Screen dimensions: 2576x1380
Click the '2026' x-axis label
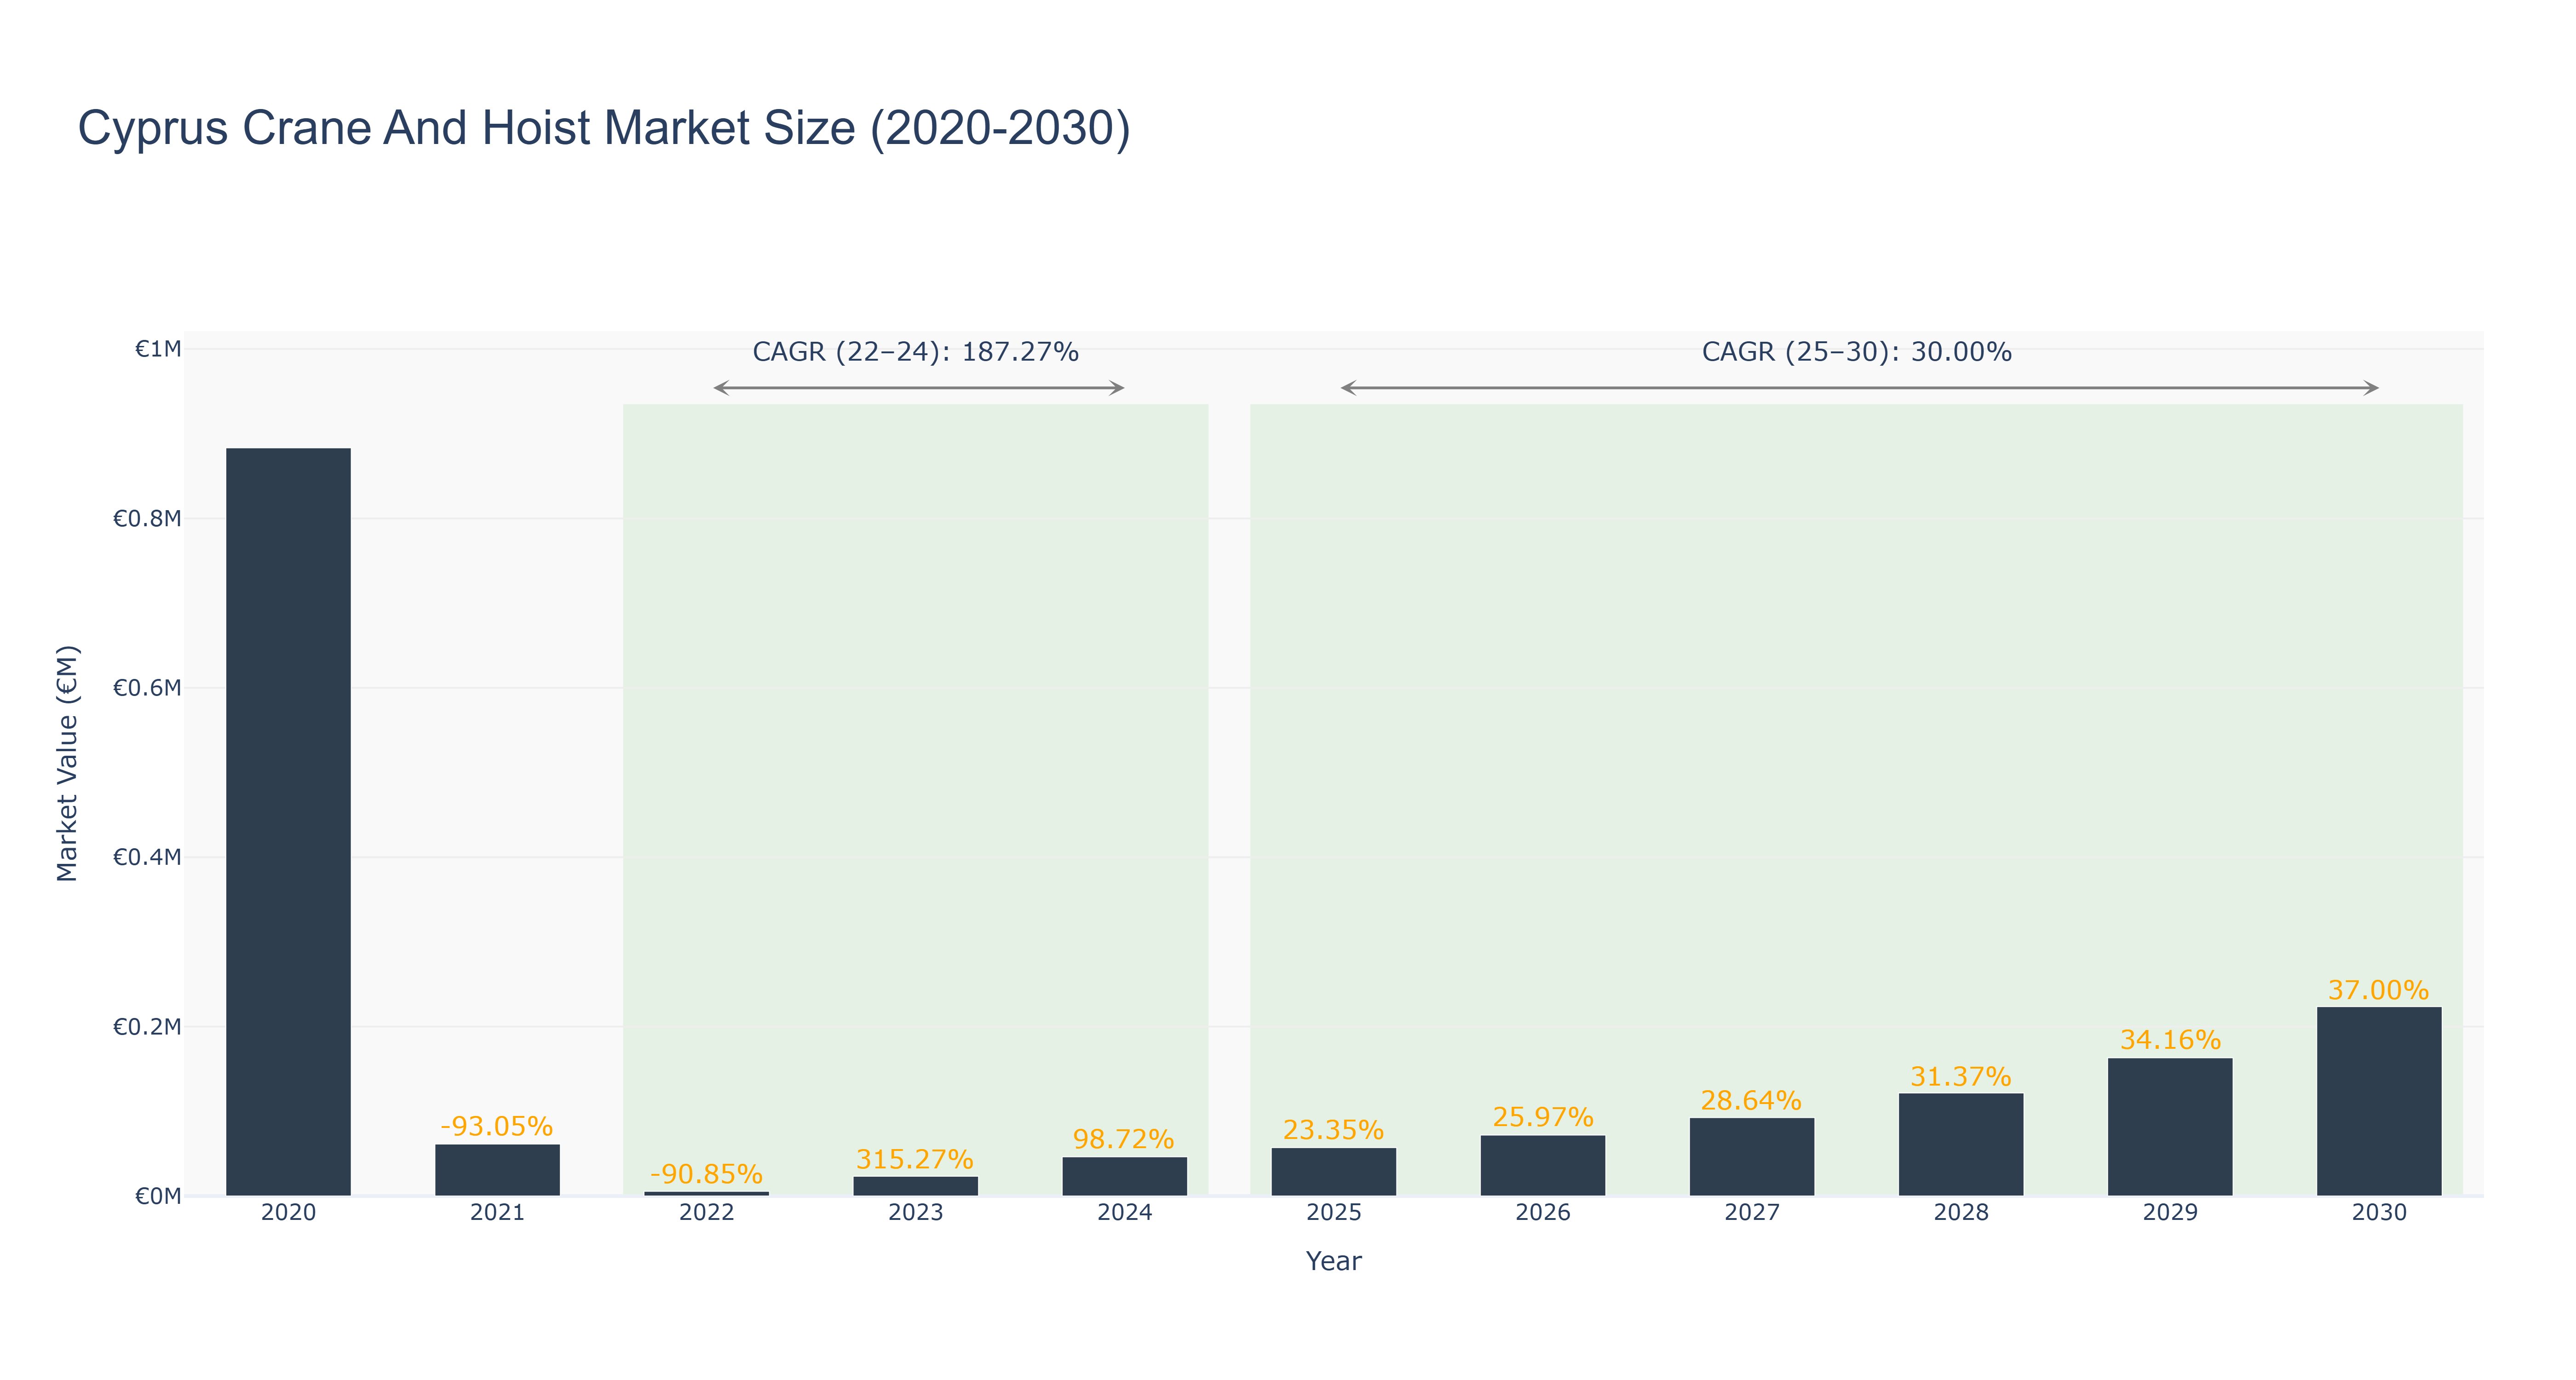click(1543, 1213)
